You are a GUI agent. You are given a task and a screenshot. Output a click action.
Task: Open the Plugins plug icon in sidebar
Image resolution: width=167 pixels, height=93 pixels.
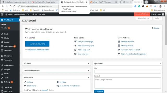pyautogui.click(x=2, y=69)
